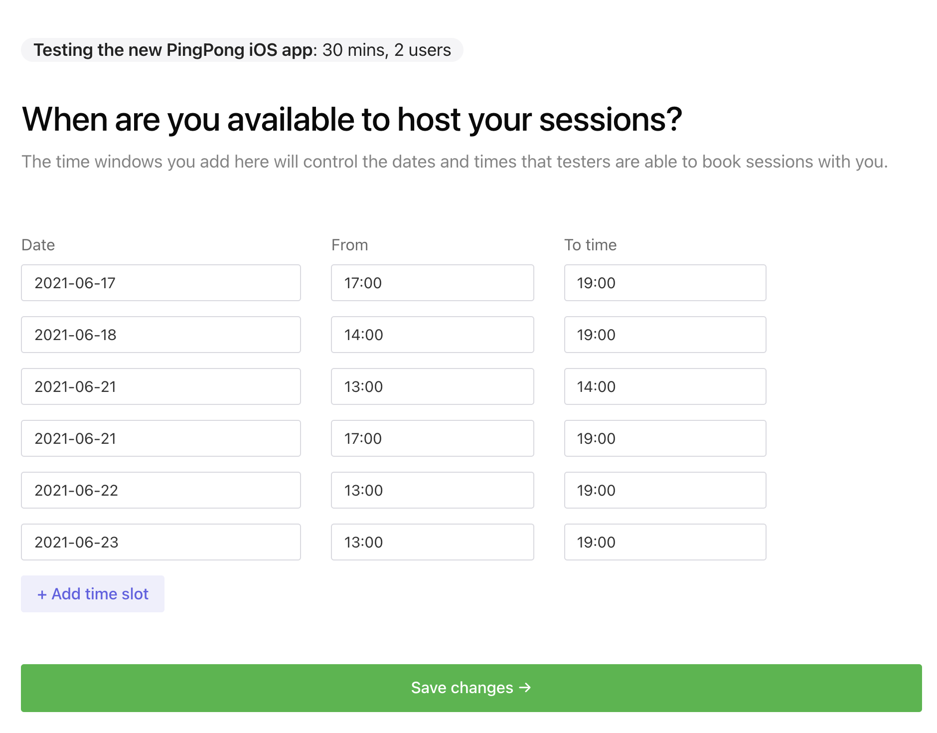Click the 2021-06-17 date field

pyautogui.click(x=161, y=283)
